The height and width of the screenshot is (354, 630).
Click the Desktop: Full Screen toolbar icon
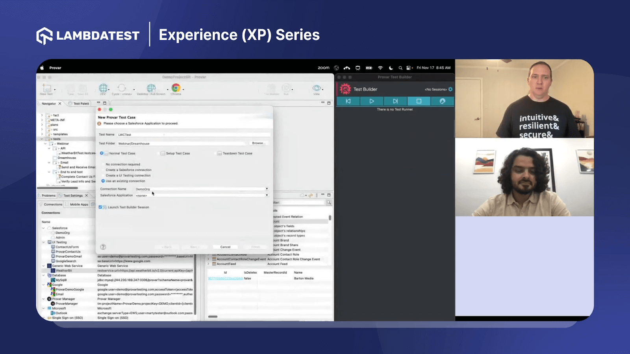[x=152, y=88]
